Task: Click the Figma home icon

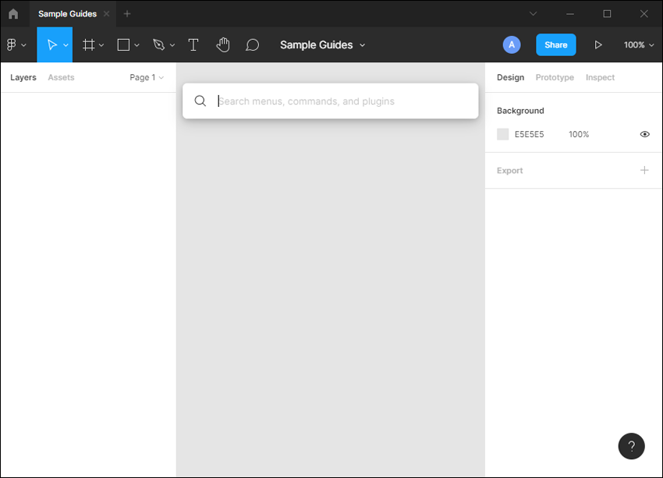Action: point(13,13)
